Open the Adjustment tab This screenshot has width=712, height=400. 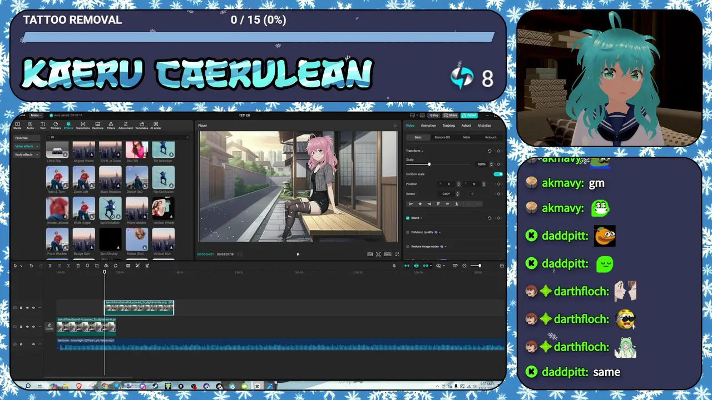[126, 126]
